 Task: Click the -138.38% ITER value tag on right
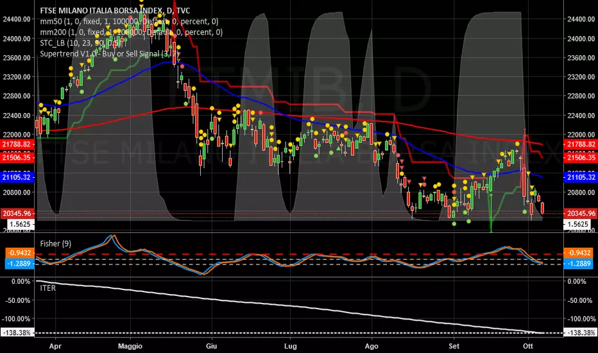click(580, 333)
